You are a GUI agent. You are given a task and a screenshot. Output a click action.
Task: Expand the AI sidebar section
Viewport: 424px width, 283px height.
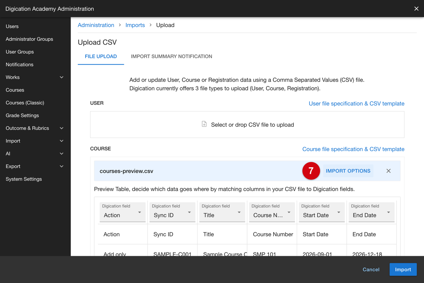(x=62, y=153)
